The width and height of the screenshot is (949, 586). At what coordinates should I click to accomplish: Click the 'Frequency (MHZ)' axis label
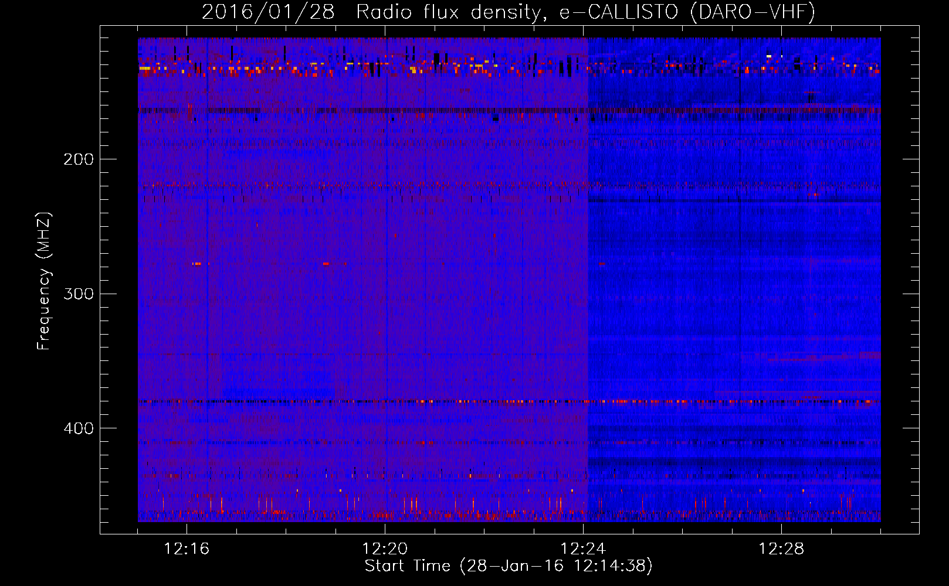(44, 281)
